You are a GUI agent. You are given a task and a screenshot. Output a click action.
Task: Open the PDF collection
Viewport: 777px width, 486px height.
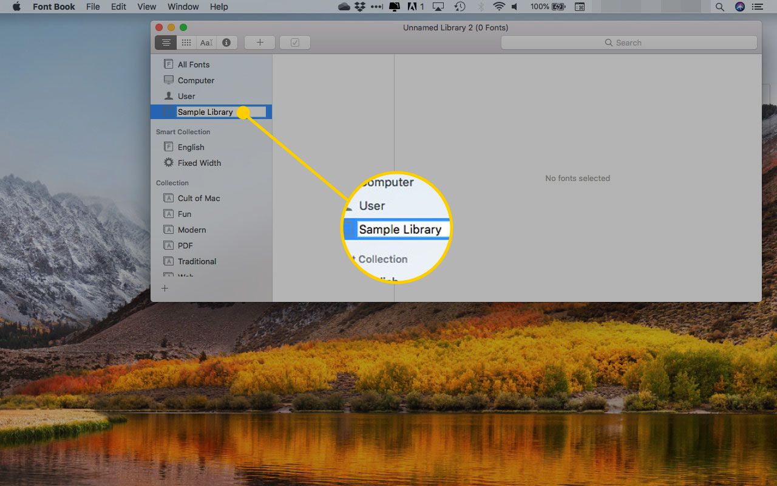(x=211, y=245)
